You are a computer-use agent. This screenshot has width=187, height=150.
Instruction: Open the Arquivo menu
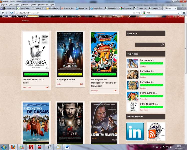tap(4, 5)
